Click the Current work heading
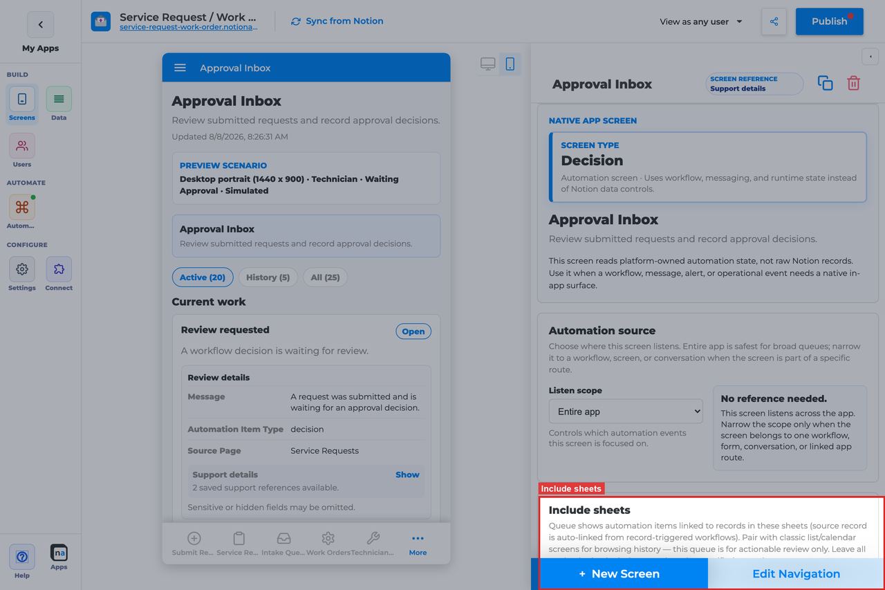The image size is (885, 590). click(209, 302)
